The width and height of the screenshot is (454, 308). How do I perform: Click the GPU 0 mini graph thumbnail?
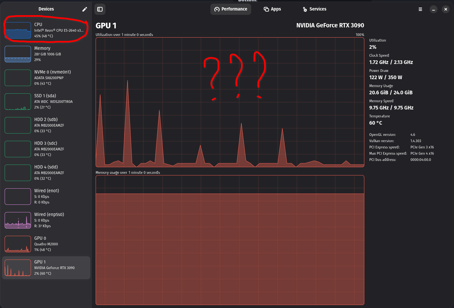(18, 244)
